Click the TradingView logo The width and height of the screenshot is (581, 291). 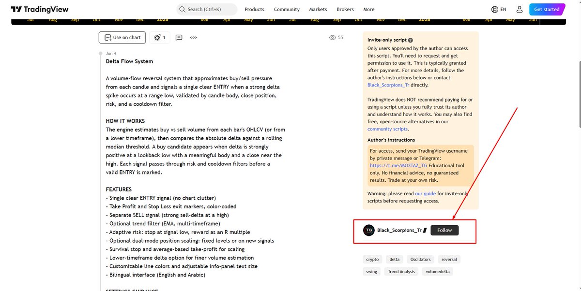pyautogui.click(x=40, y=9)
